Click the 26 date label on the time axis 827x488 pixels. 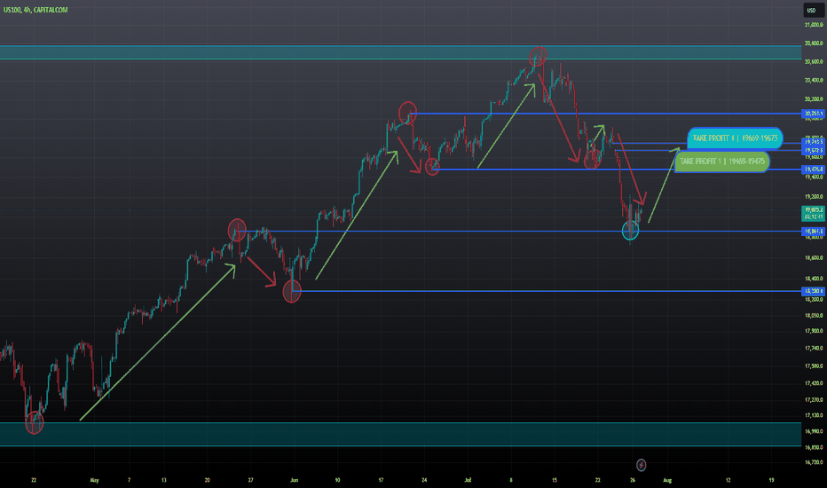[x=633, y=480]
